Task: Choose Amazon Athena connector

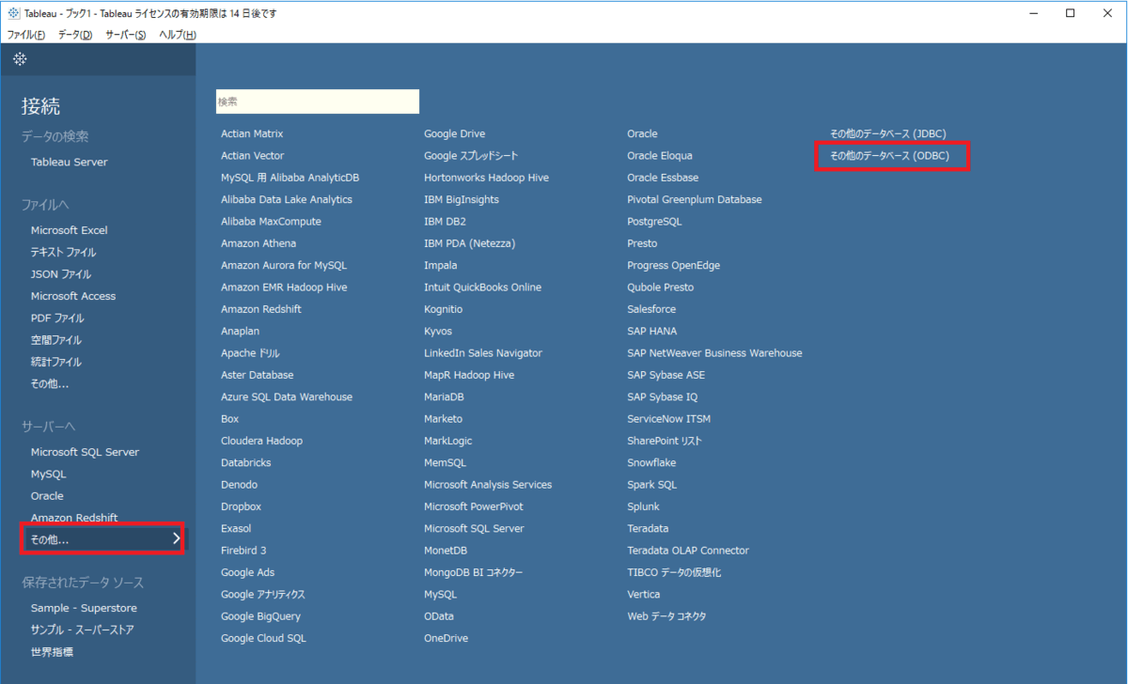Action: [258, 243]
